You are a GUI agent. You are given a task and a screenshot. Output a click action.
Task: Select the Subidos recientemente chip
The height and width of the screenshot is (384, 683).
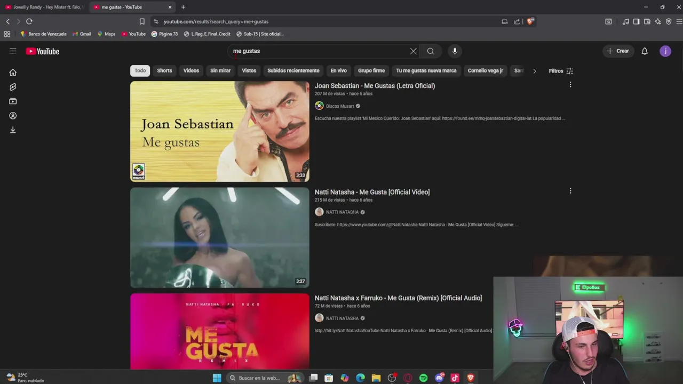tap(293, 70)
